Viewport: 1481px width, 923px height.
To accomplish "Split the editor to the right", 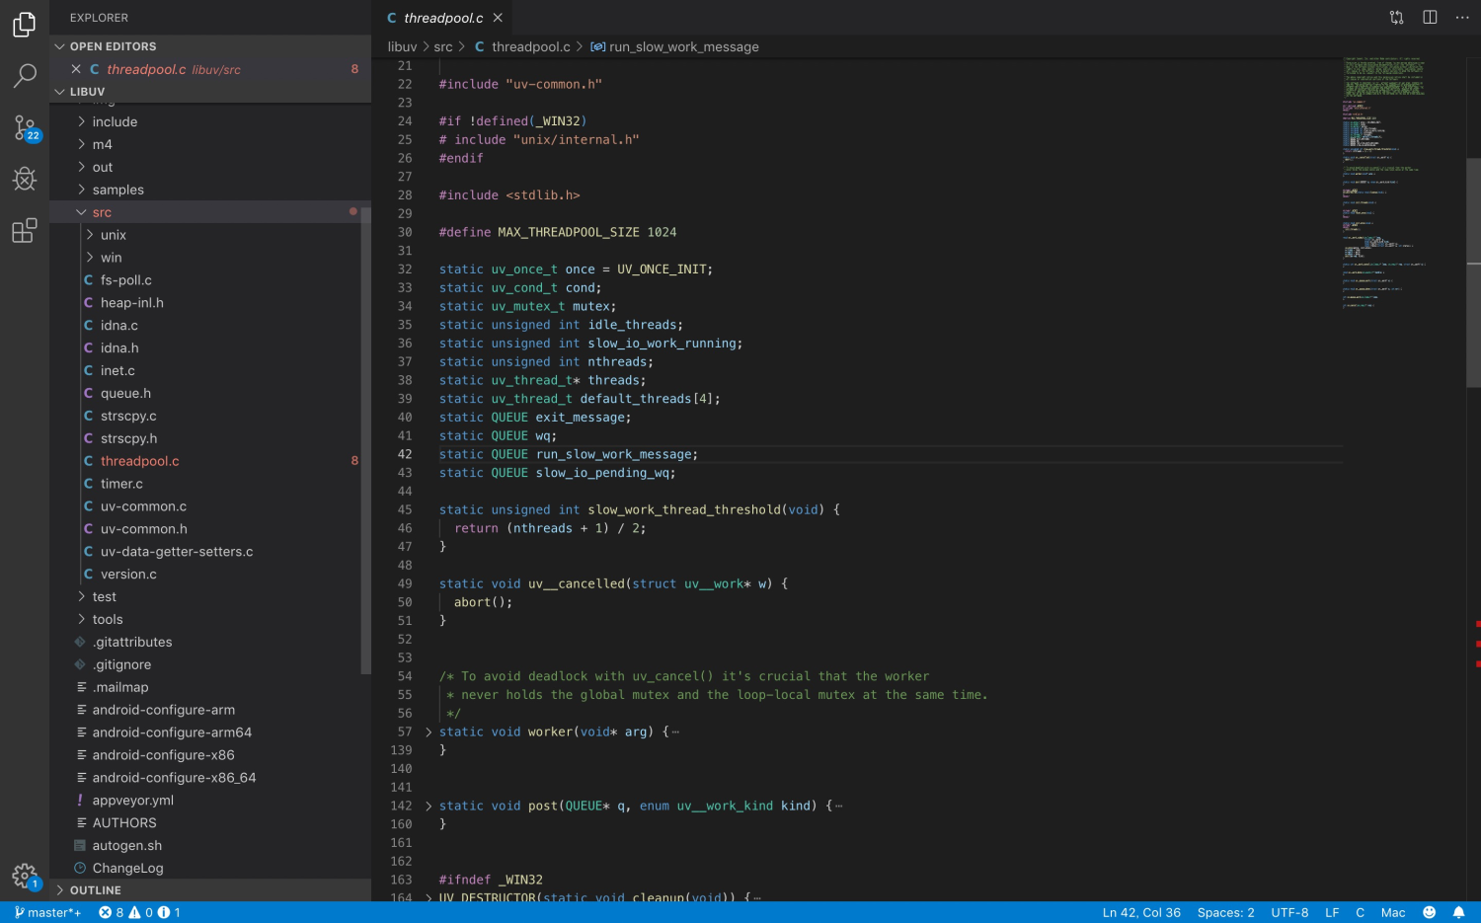I will (x=1430, y=17).
